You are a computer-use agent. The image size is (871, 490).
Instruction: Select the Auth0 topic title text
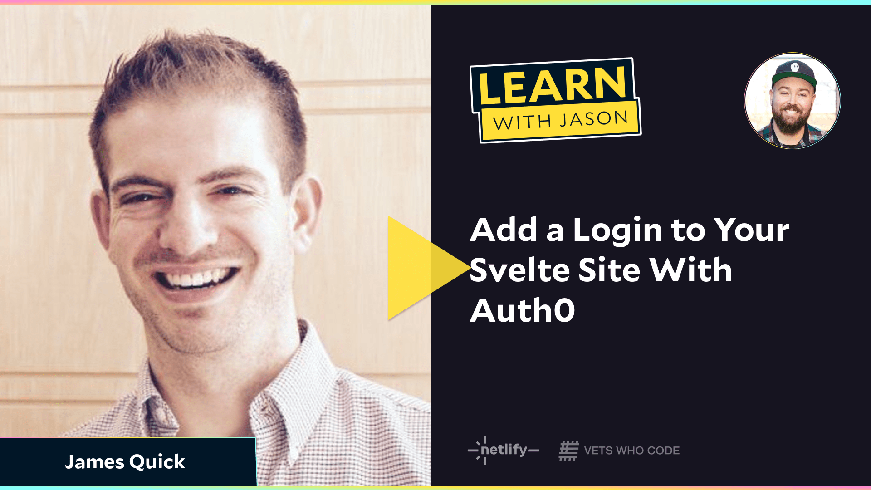[x=629, y=269]
